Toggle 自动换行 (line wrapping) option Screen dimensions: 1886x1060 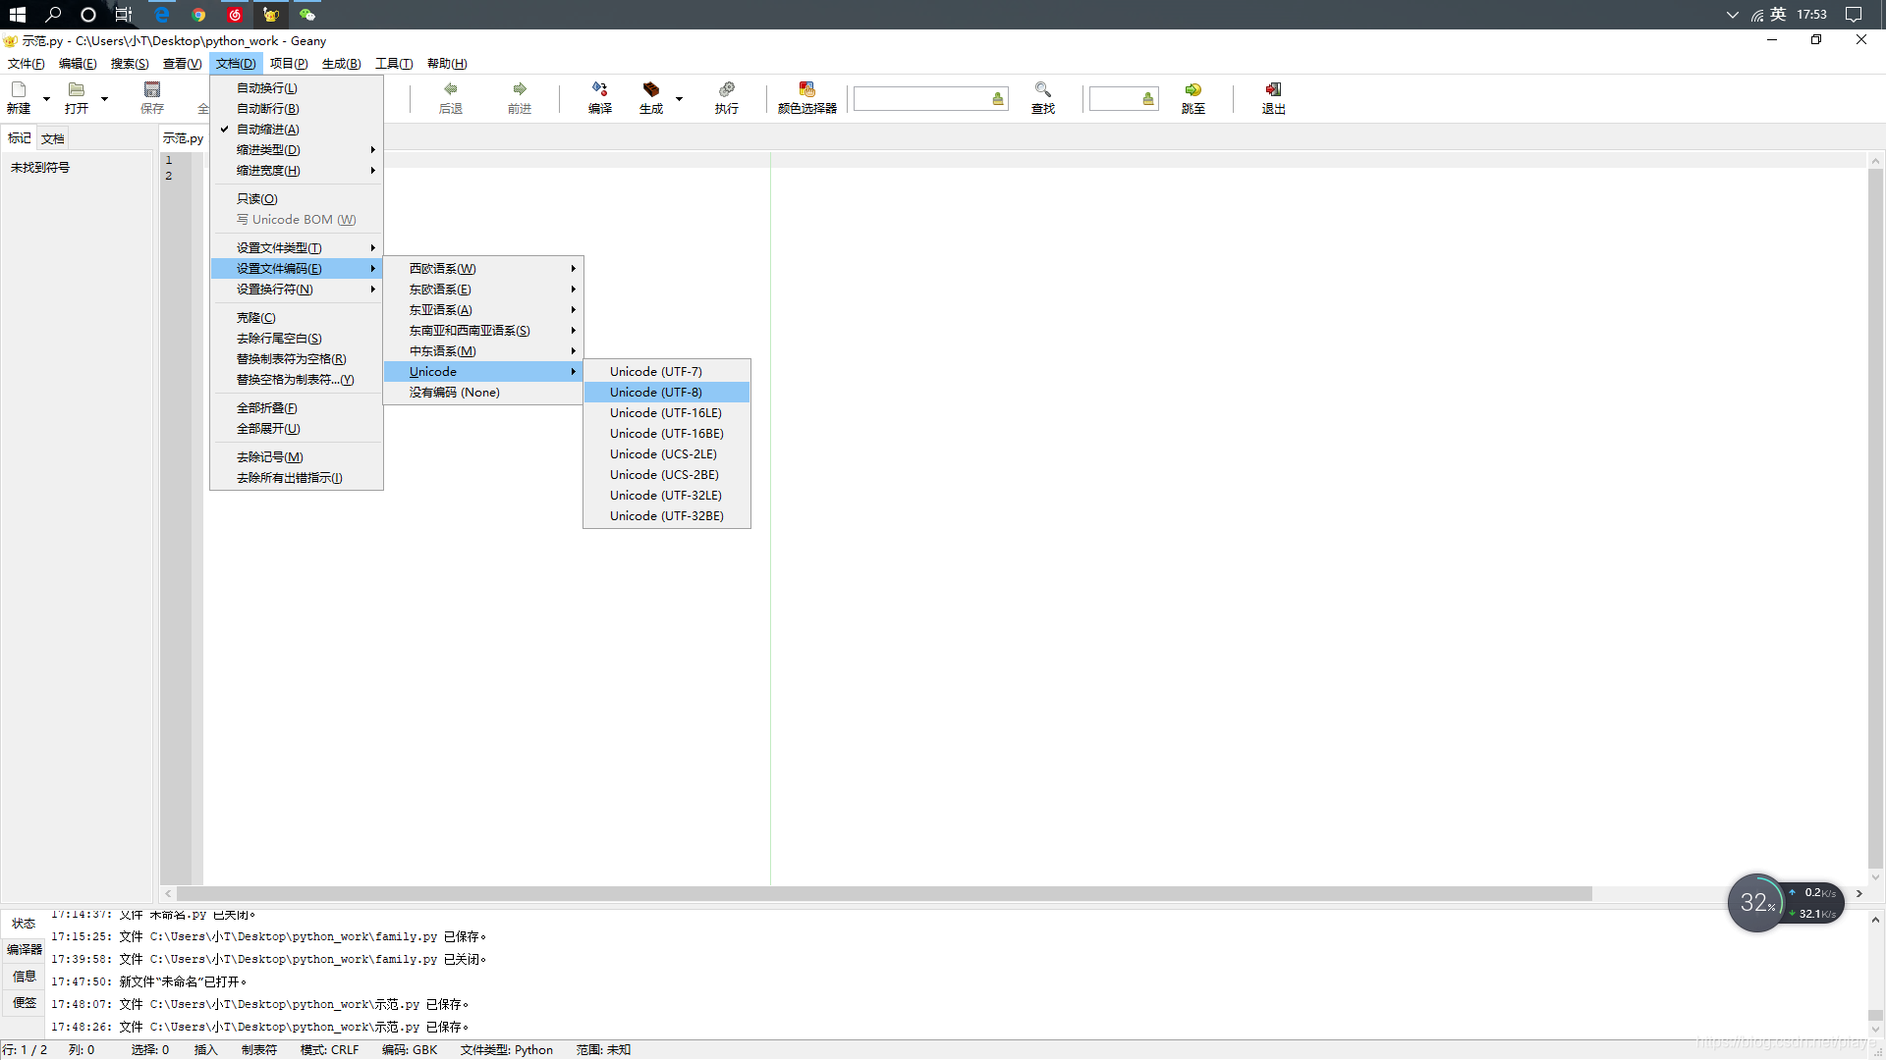point(297,88)
